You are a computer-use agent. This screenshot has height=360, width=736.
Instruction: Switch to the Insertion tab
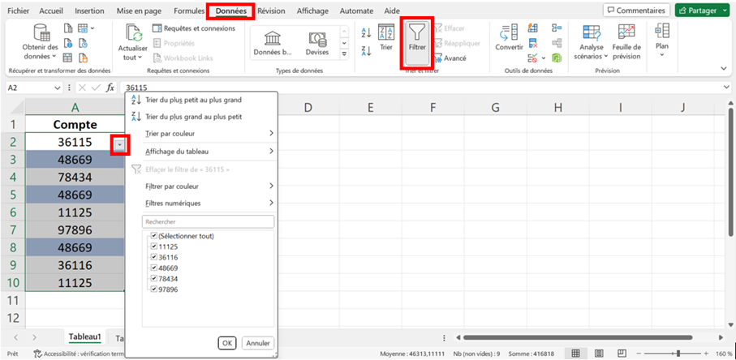89,11
